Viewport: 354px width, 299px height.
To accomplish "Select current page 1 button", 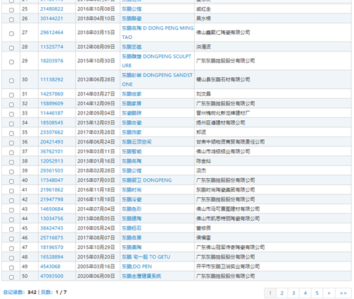I will pyautogui.click(x=270, y=293).
